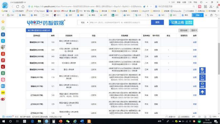Click the back-to-top arrow button
This screenshot has height=124, width=220.
pos(202,92)
